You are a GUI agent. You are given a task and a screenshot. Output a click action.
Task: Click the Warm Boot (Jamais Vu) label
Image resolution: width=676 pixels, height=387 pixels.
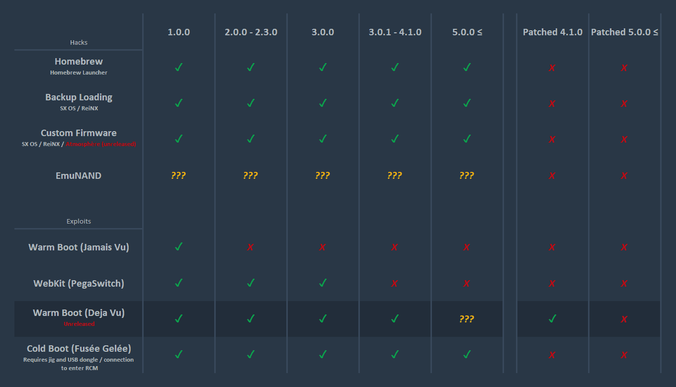79,247
